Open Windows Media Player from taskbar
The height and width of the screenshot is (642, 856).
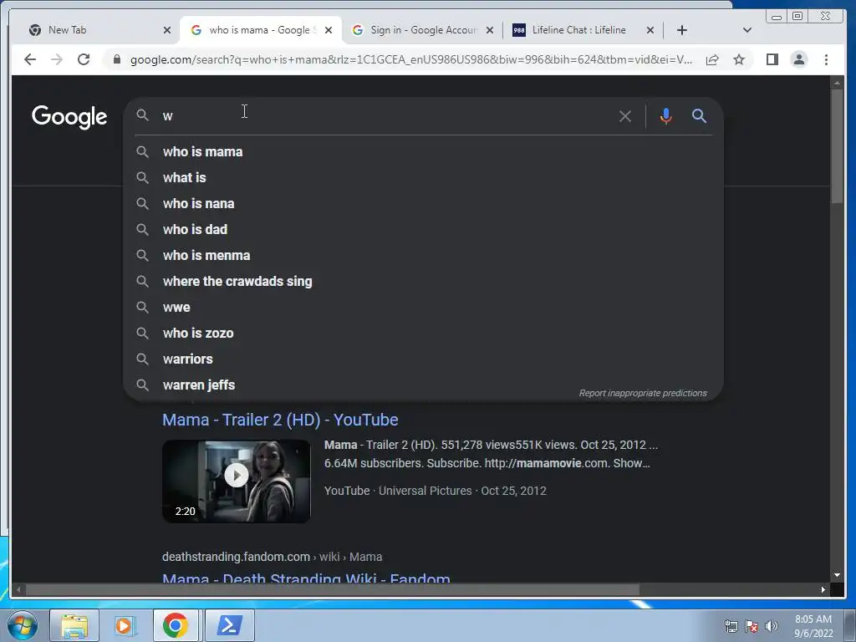click(x=125, y=625)
